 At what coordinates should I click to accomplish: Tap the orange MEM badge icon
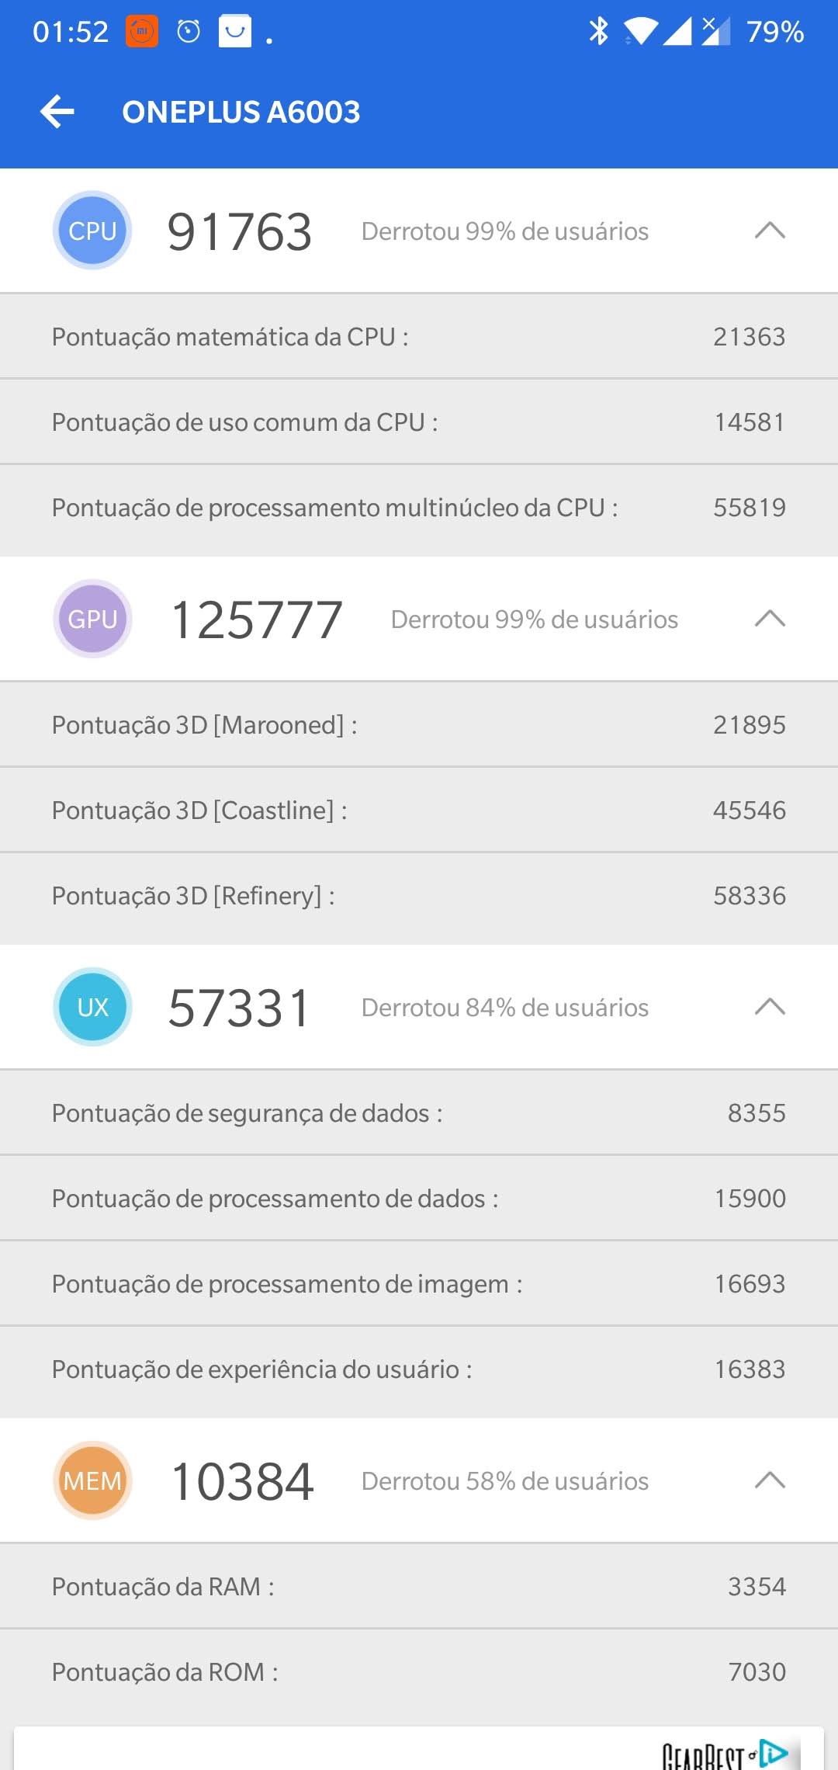pyautogui.click(x=92, y=1480)
